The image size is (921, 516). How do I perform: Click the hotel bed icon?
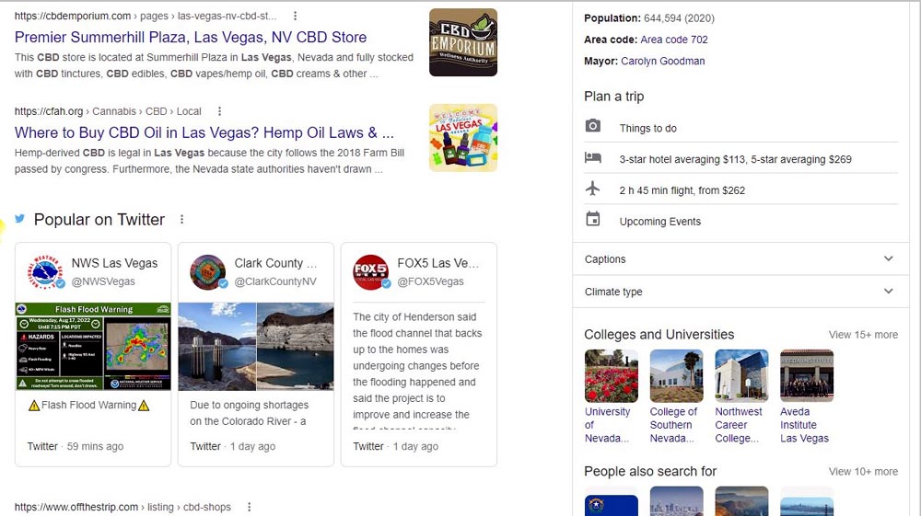tap(593, 158)
